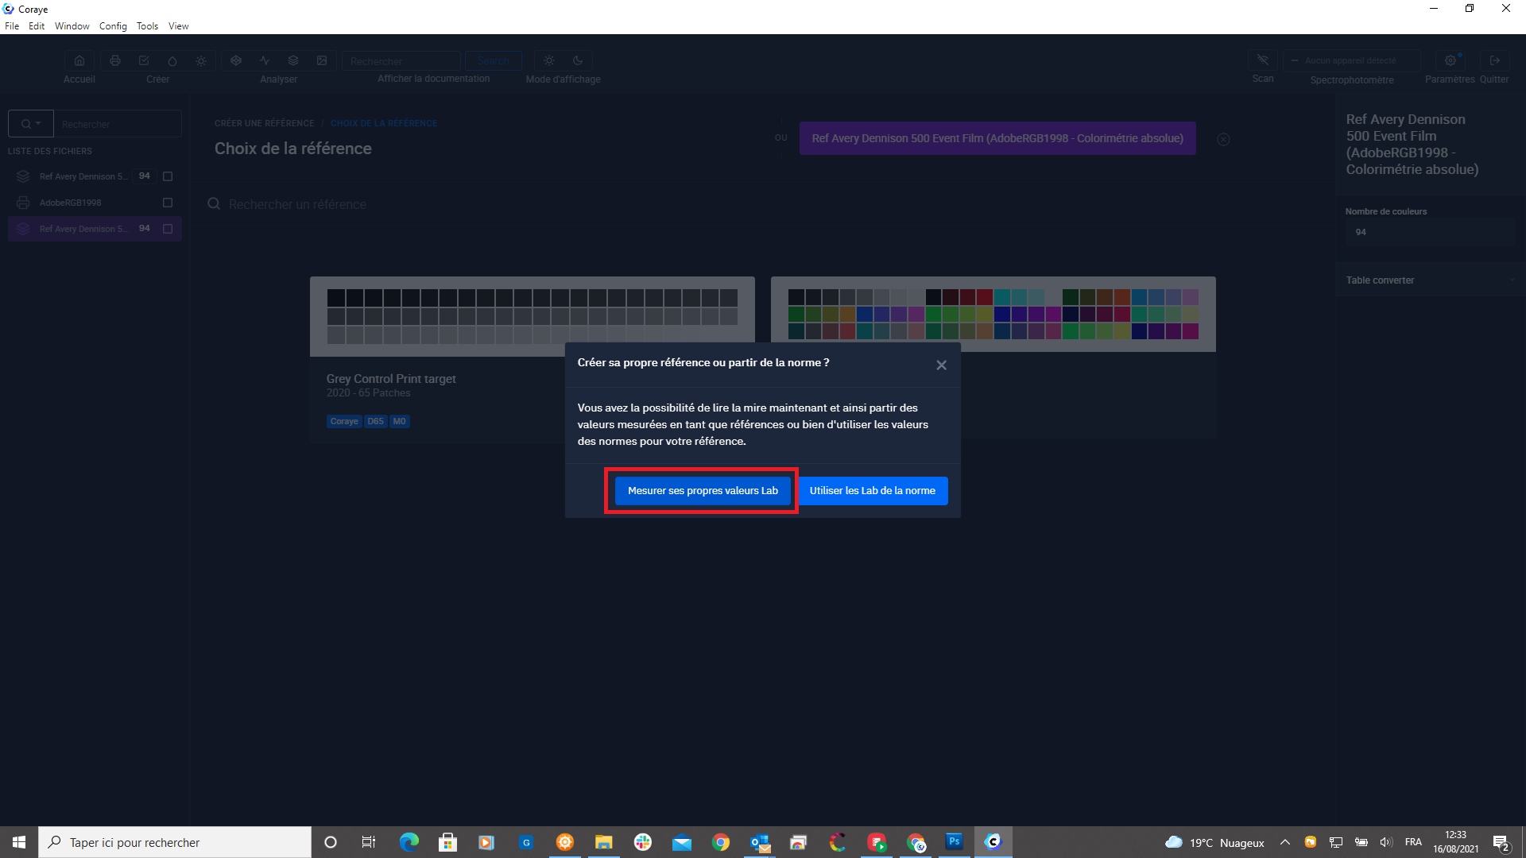This screenshot has height=858, width=1526.
Task: Click CRÉER UNE RÉFÉRENCE breadcrumb link
Action: 265,123
